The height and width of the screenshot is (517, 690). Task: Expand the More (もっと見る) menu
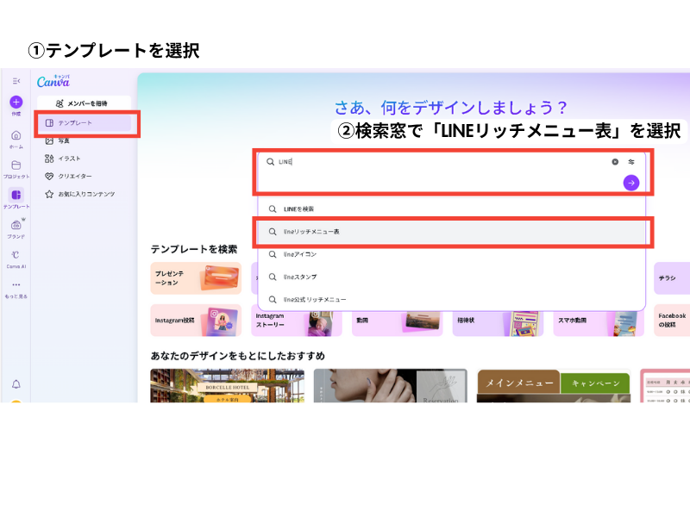point(16,288)
